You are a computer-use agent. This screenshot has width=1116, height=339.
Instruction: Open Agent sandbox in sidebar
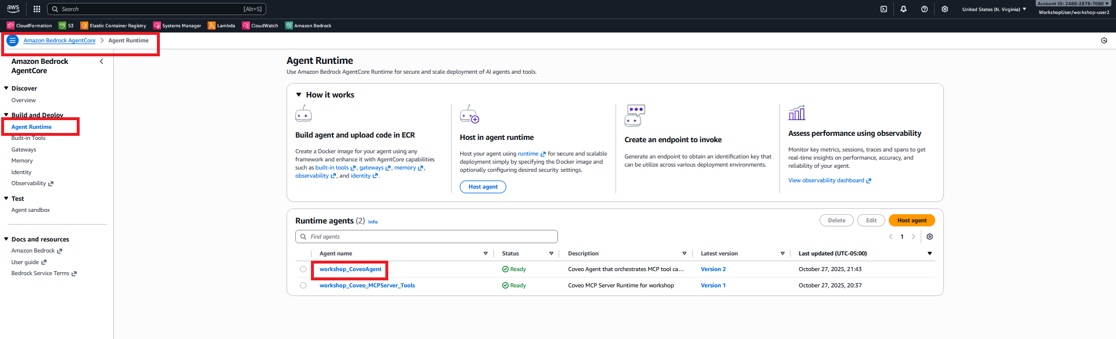(31, 210)
